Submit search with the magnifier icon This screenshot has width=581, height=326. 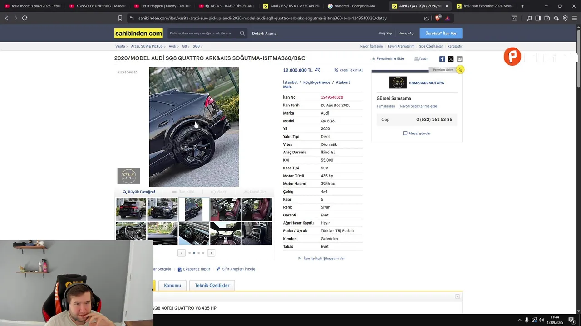[242, 33]
